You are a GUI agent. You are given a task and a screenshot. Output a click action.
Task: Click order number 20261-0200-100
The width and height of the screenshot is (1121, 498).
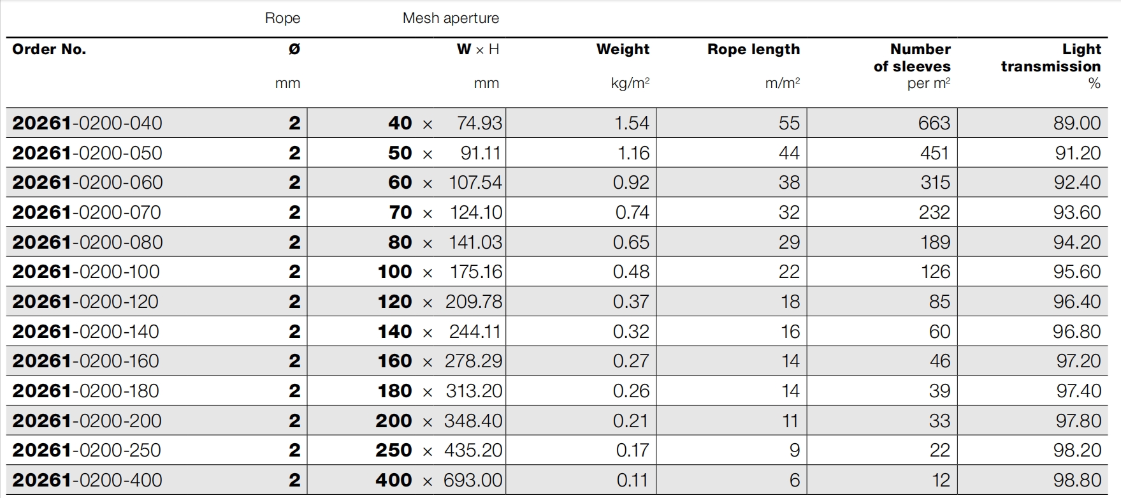coord(86,272)
